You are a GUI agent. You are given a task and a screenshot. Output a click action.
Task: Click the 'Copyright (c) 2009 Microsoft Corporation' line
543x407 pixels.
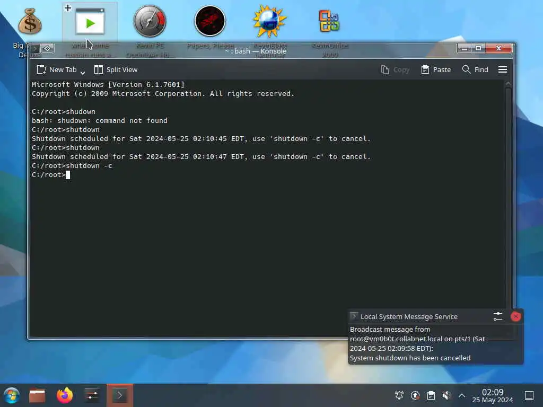163,93
